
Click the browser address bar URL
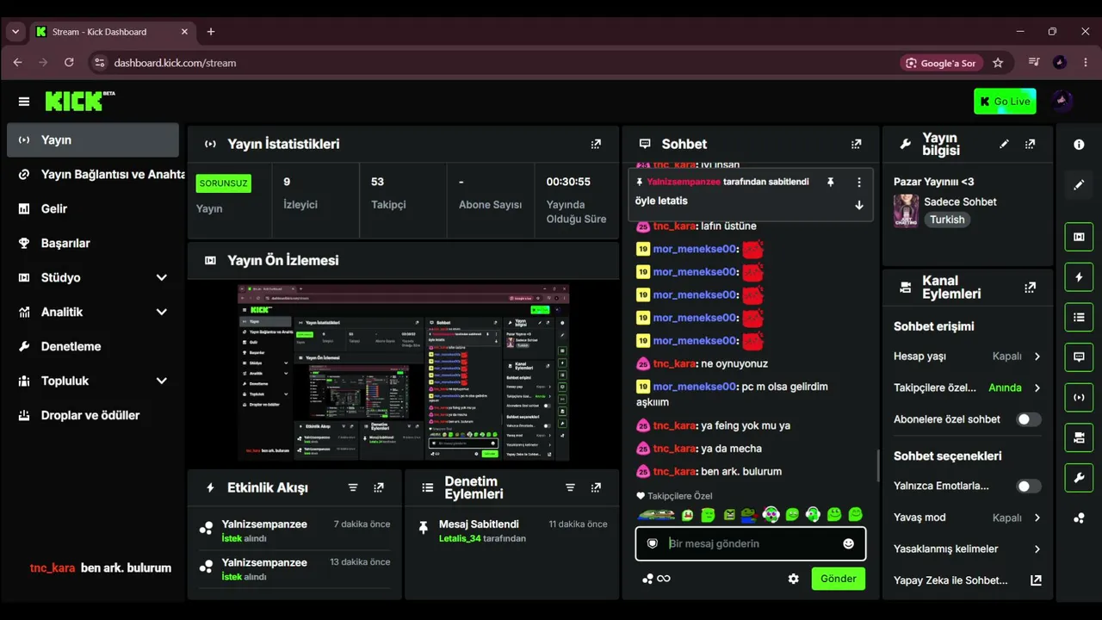pyautogui.click(x=175, y=63)
